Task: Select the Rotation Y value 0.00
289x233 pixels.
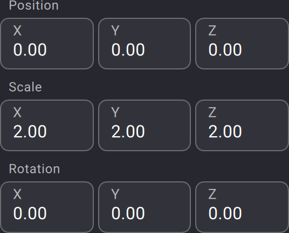Action: pos(128,213)
